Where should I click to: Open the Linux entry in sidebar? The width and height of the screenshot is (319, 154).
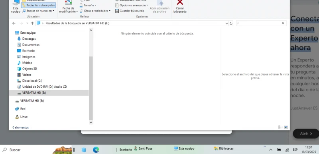(24, 117)
